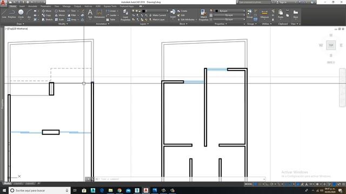Activate the Scale command
346x194 pixels.
59,19
